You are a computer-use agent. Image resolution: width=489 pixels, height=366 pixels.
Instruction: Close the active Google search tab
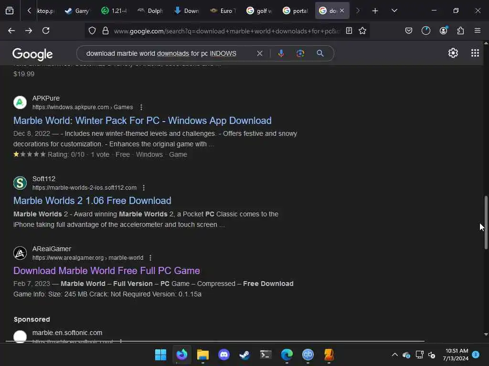click(342, 11)
